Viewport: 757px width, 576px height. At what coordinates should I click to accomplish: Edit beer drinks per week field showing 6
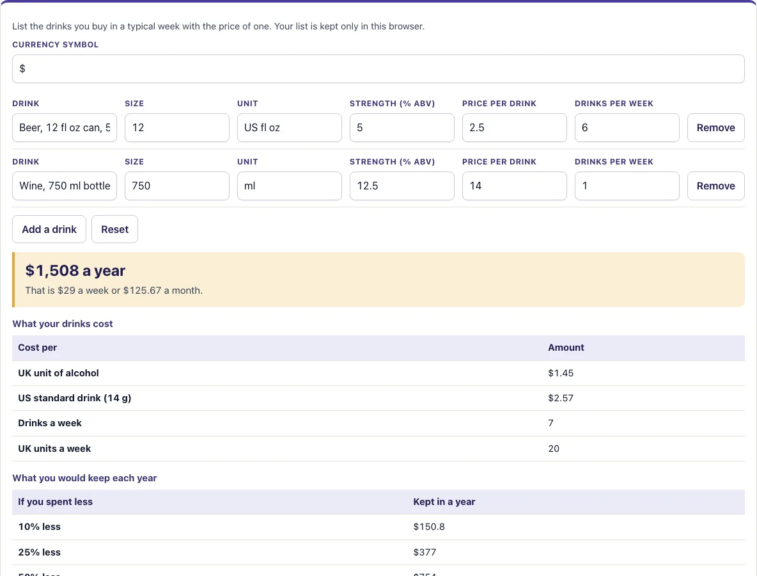pos(627,127)
